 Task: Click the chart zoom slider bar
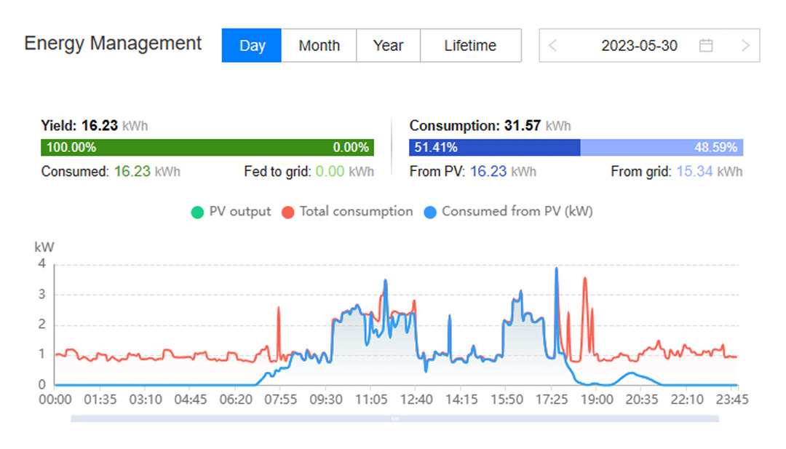394,418
